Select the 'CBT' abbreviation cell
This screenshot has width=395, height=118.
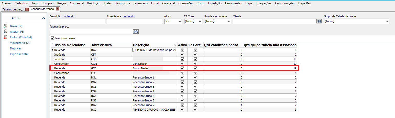[x=111, y=55]
